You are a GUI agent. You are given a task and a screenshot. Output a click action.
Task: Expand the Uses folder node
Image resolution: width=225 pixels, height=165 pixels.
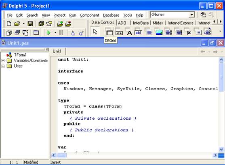3,66
